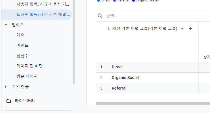Click the sidebar vertical scrollbar
The height and width of the screenshot is (113, 210).
pos(74,42)
